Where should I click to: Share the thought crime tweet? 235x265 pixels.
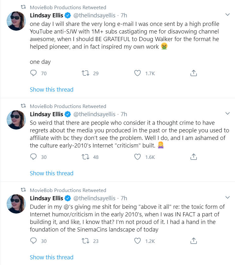194,157
